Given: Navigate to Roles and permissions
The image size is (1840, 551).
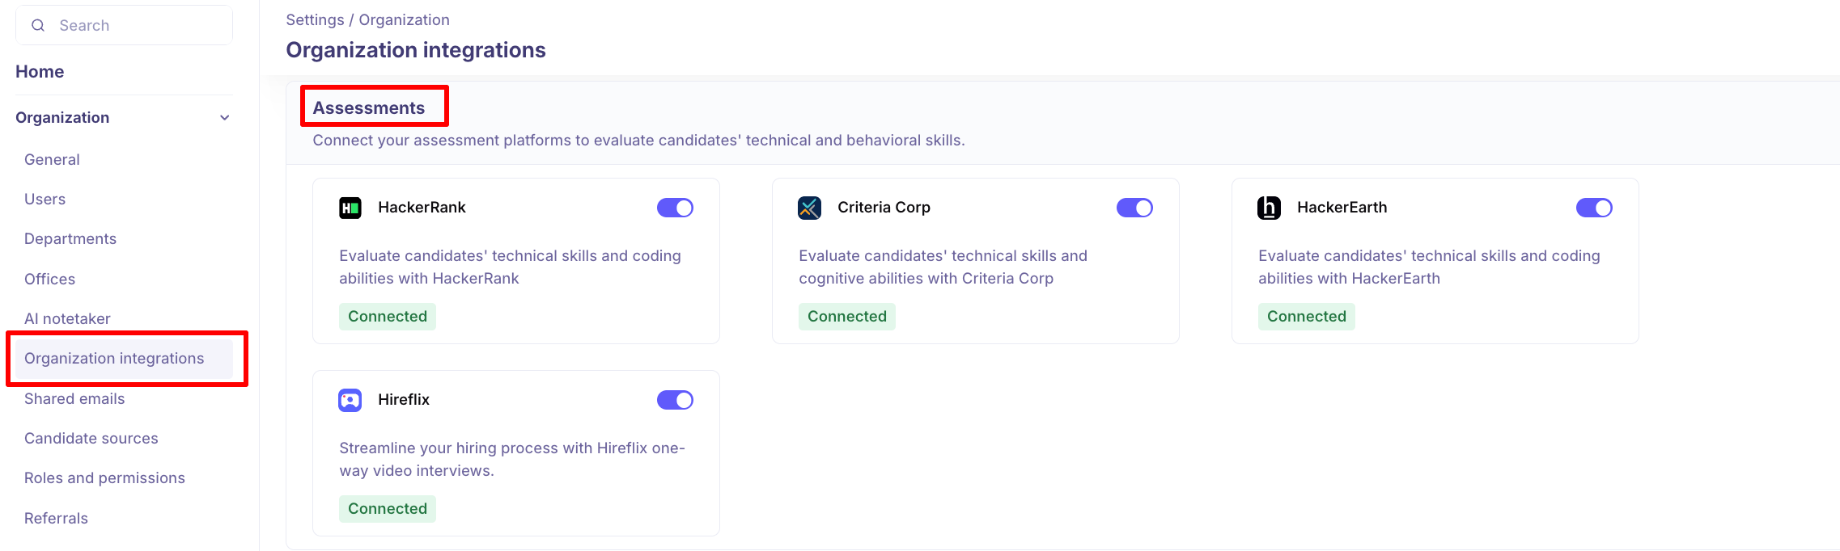Looking at the screenshot, I should coord(104,478).
